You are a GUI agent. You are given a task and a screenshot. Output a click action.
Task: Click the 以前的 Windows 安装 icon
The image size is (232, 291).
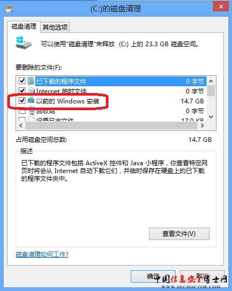(x=31, y=100)
